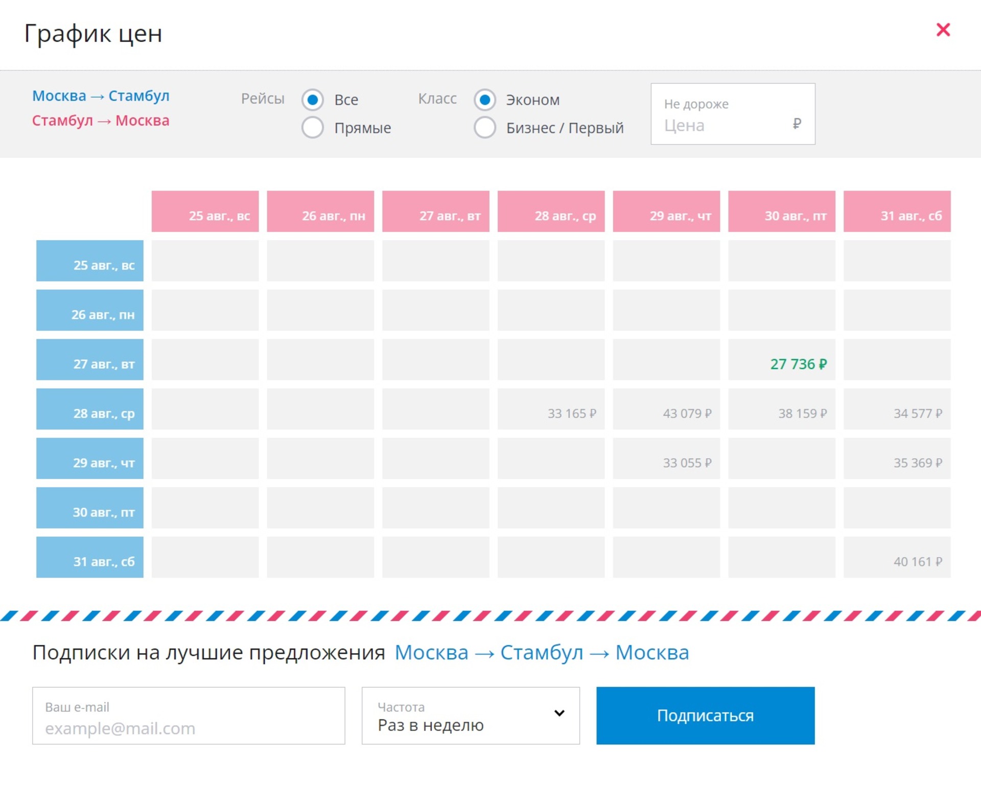Image resolution: width=981 pixels, height=807 pixels.
Task: Select the 'Прямые' direct flights option
Action: point(313,128)
